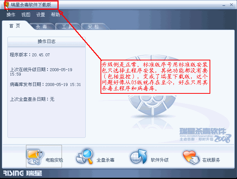
Task: Click the 操作日志 panel header
Action: [47, 42]
